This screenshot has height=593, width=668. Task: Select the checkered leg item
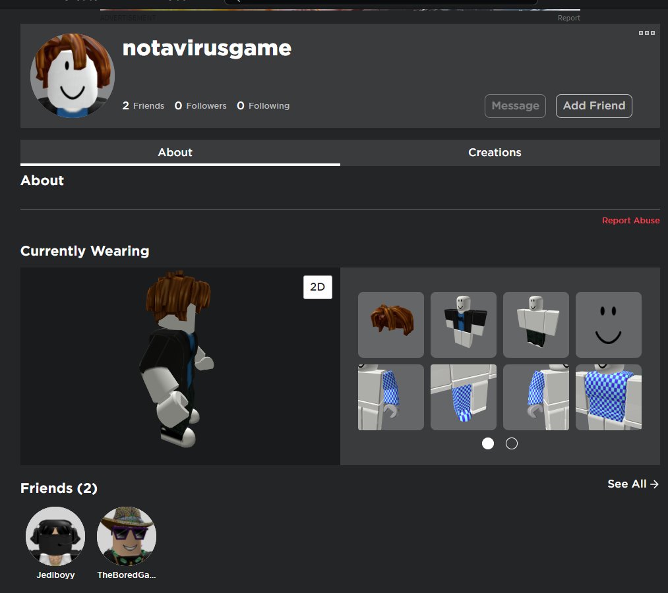[464, 397]
